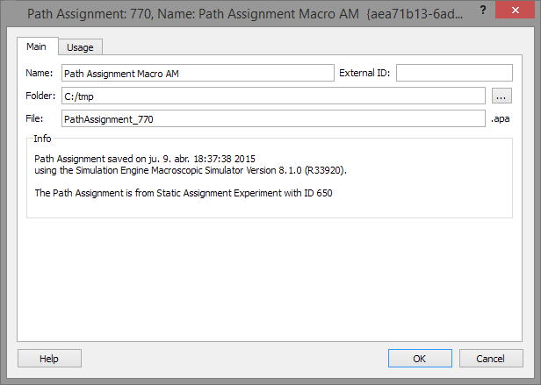Click the 'Name:' label
This screenshot has height=385, width=541.
coord(40,73)
